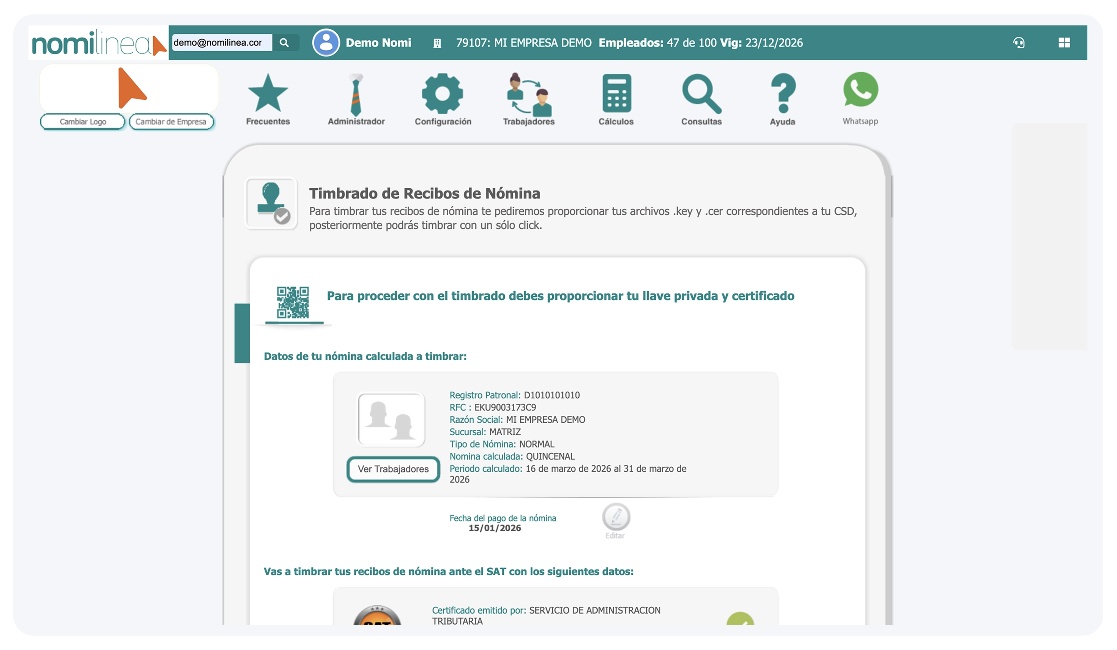Click the search button next to email field

[285, 42]
